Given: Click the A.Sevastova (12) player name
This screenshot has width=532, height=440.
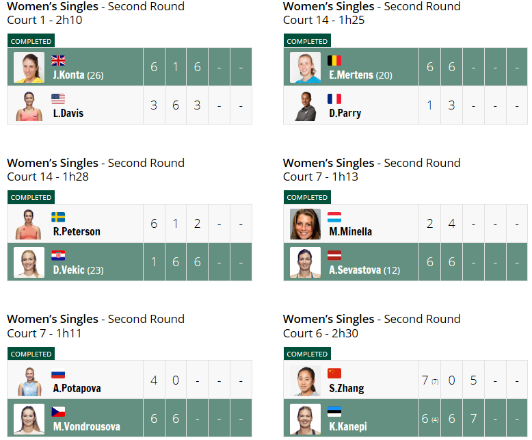Looking at the screenshot, I should click(x=364, y=270).
